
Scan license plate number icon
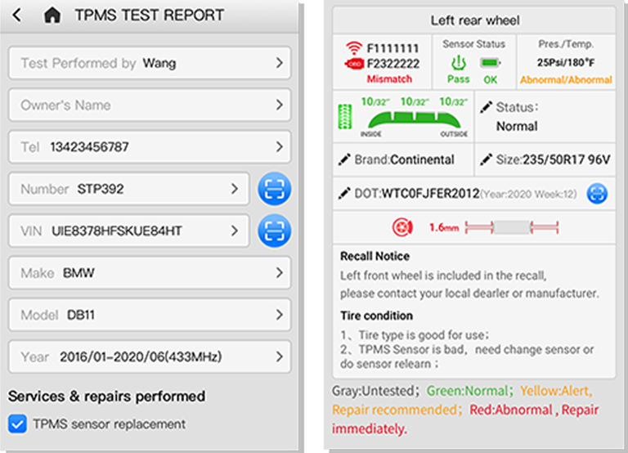275,190
